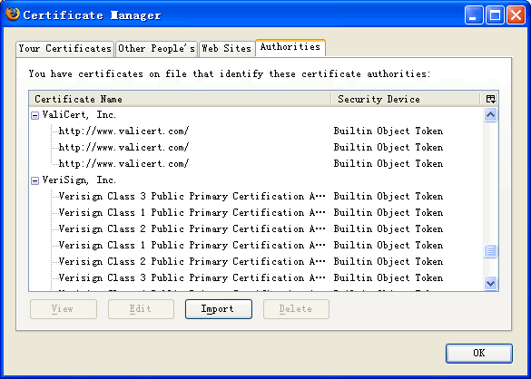Grab the vertical scrollbar thumb
This screenshot has width=531, height=379.
(x=490, y=251)
